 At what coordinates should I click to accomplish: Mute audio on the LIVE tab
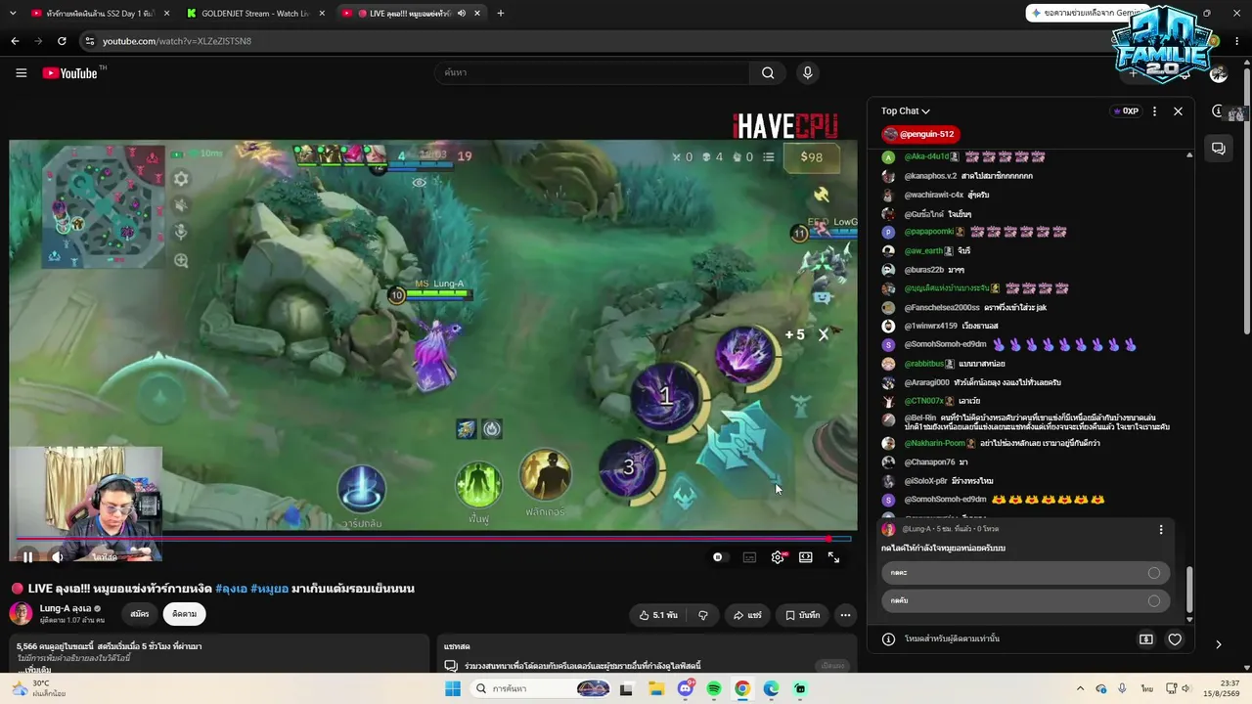click(x=461, y=14)
